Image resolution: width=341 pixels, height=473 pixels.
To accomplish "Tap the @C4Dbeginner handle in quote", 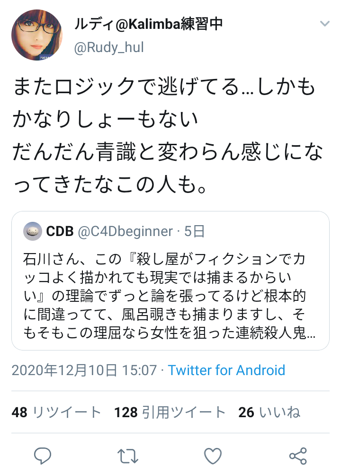I will coord(126,232).
